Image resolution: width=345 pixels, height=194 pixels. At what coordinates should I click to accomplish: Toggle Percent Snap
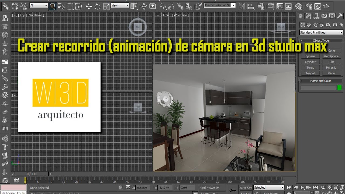[180, 6]
